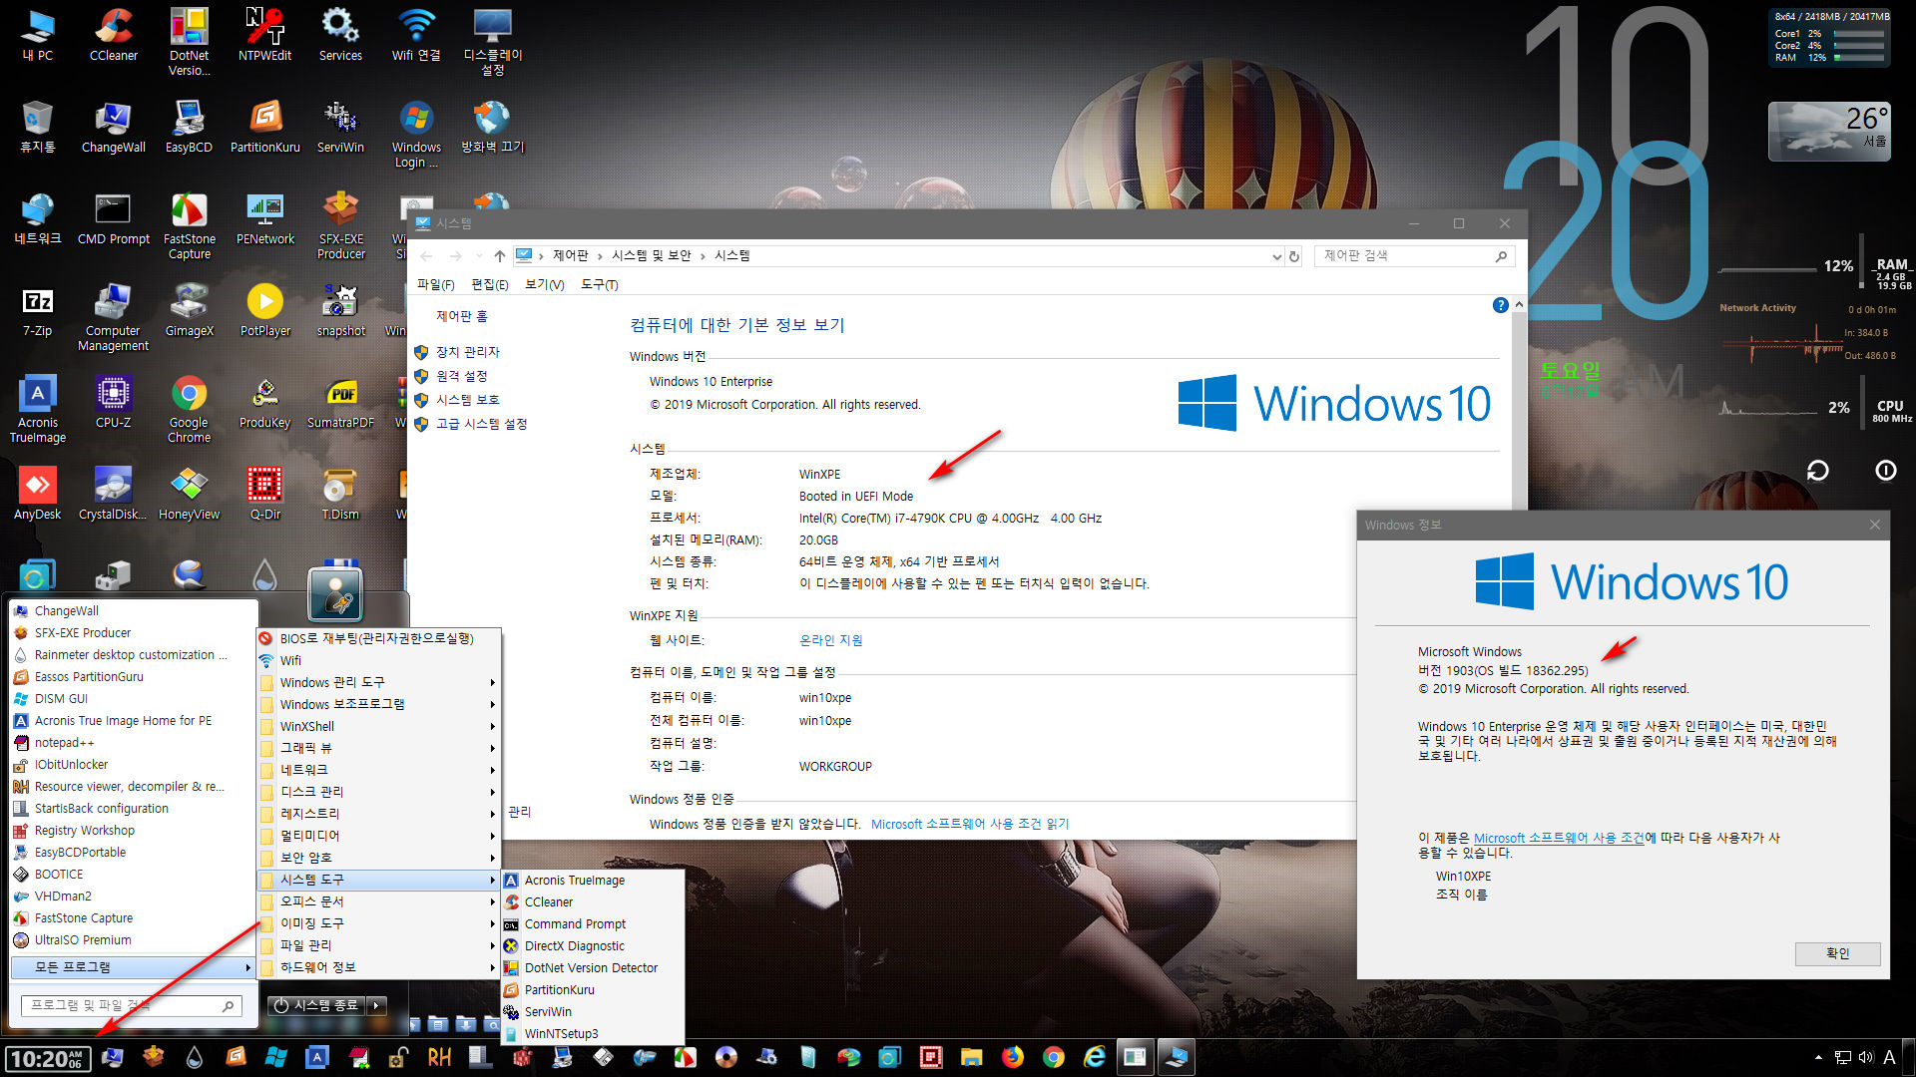This screenshot has height=1077, width=1916.
Task: Open PartitionKuru desktop icon
Action: (264, 127)
